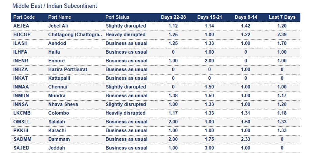
Task: Select the Salalah port name
Action: click(57, 122)
